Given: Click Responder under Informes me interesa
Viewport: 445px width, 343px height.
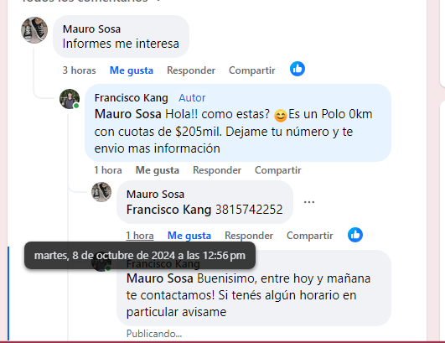Looking at the screenshot, I should tap(191, 70).
